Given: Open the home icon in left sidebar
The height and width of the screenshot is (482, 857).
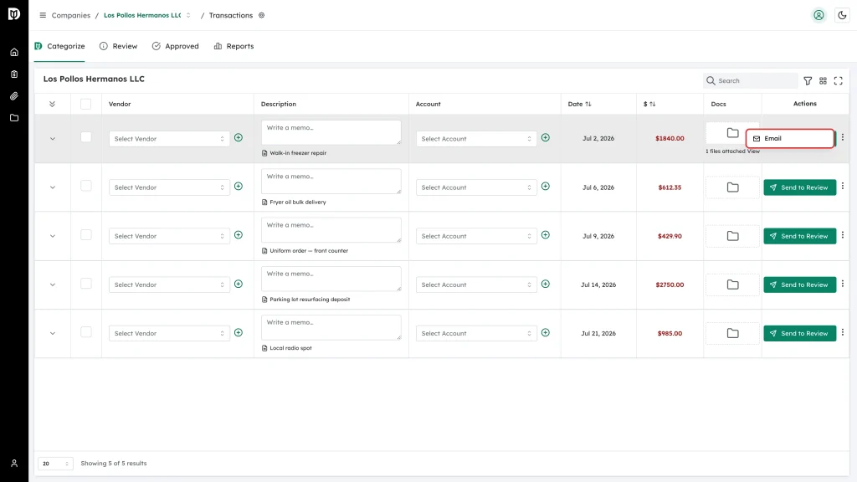Looking at the screenshot, I should pos(14,53).
